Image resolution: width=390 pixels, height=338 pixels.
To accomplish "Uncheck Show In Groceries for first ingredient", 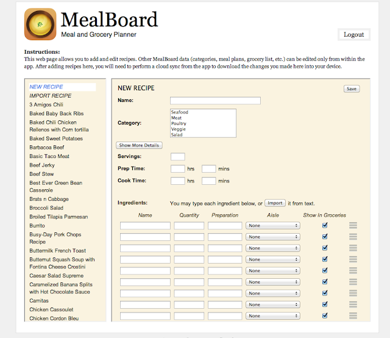I will click(325, 225).
